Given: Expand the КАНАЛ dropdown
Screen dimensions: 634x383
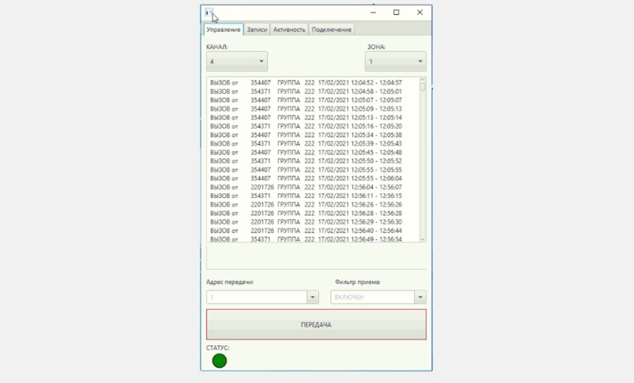Looking at the screenshot, I should (x=237, y=61).
